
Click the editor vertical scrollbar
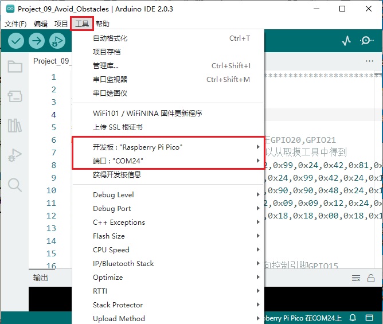378,170
